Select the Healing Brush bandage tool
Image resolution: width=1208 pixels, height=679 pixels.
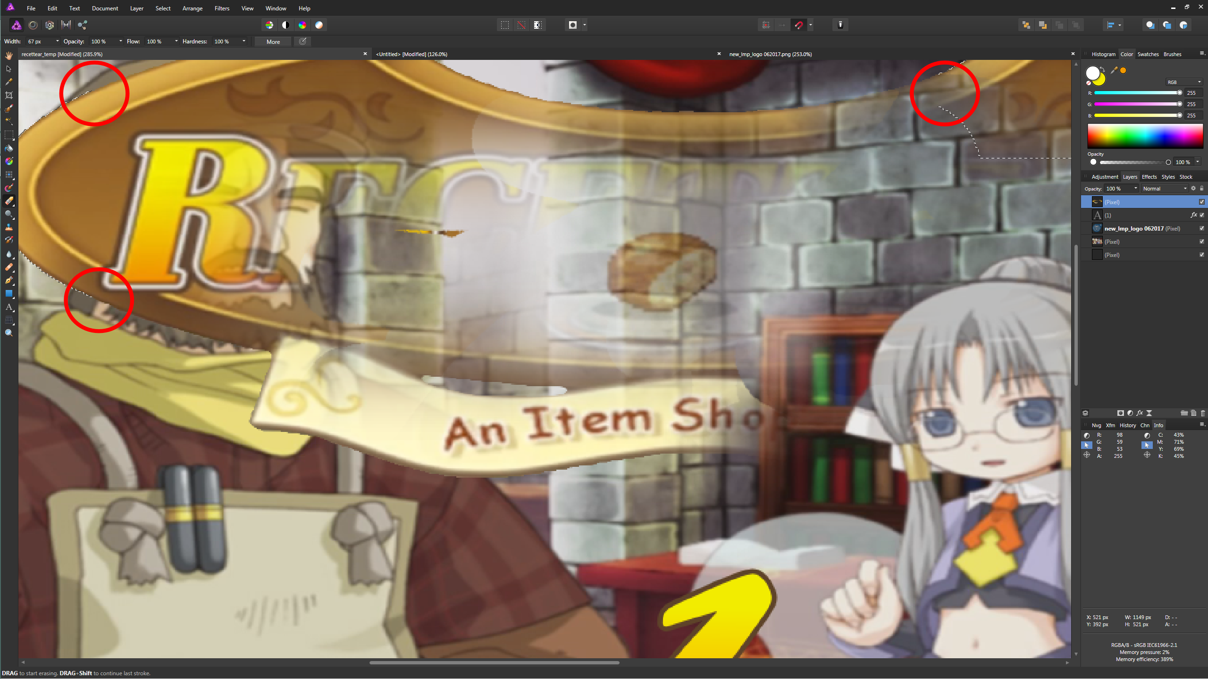click(x=9, y=267)
